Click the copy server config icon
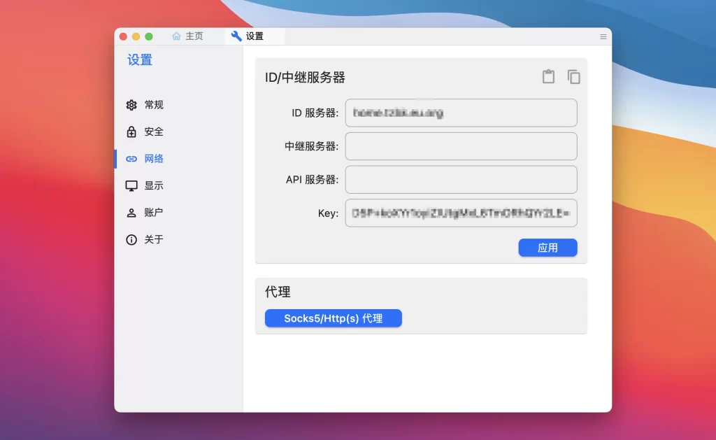 coord(573,77)
